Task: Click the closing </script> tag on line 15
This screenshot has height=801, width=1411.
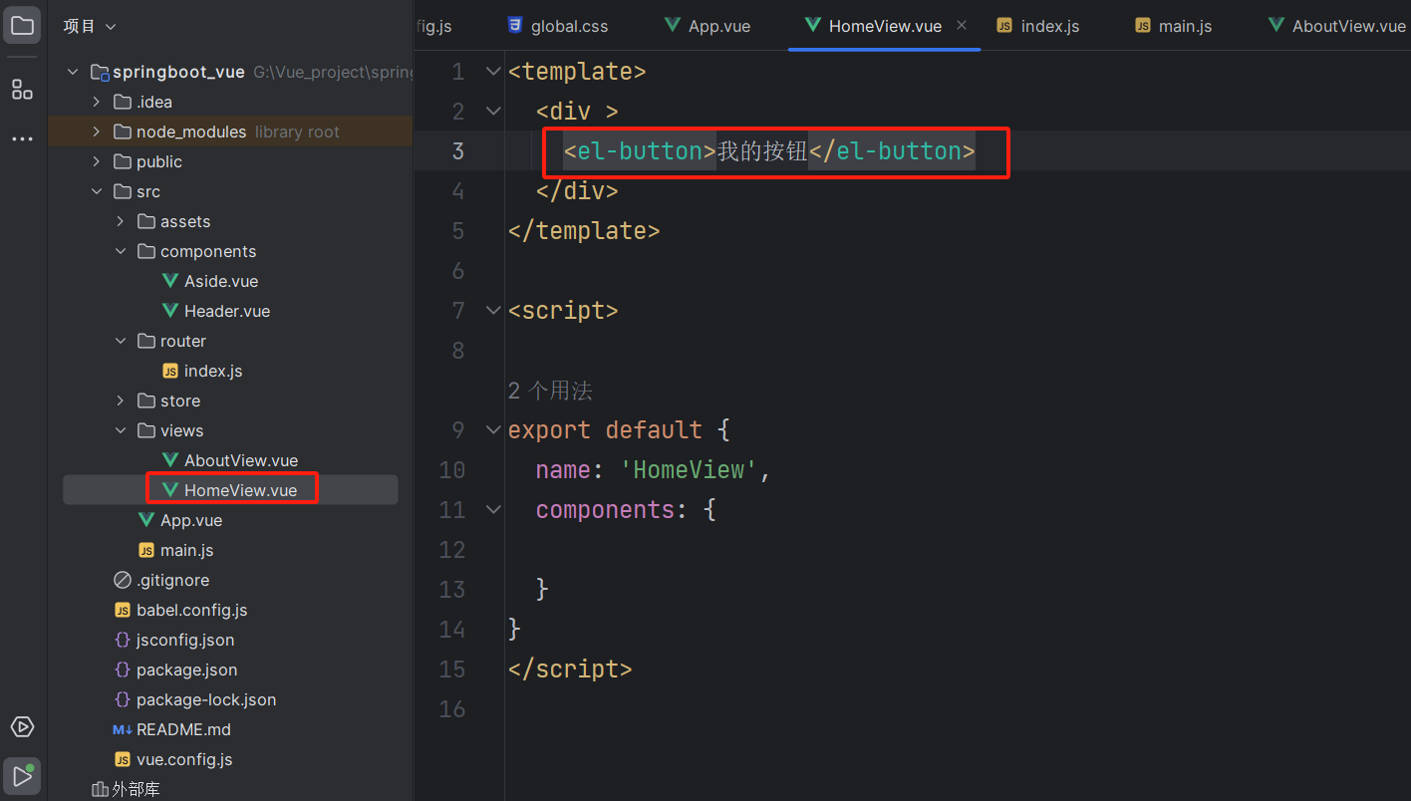Action: pyautogui.click(x=570, y=669)
